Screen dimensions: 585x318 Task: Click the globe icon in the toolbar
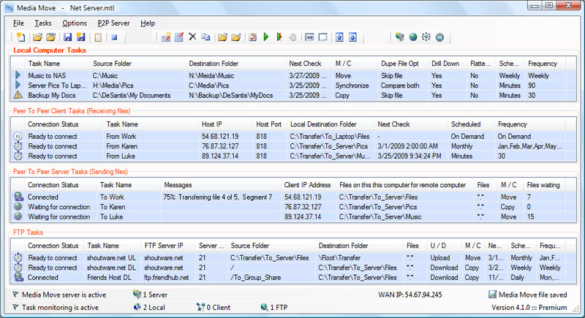pos(412,37)
